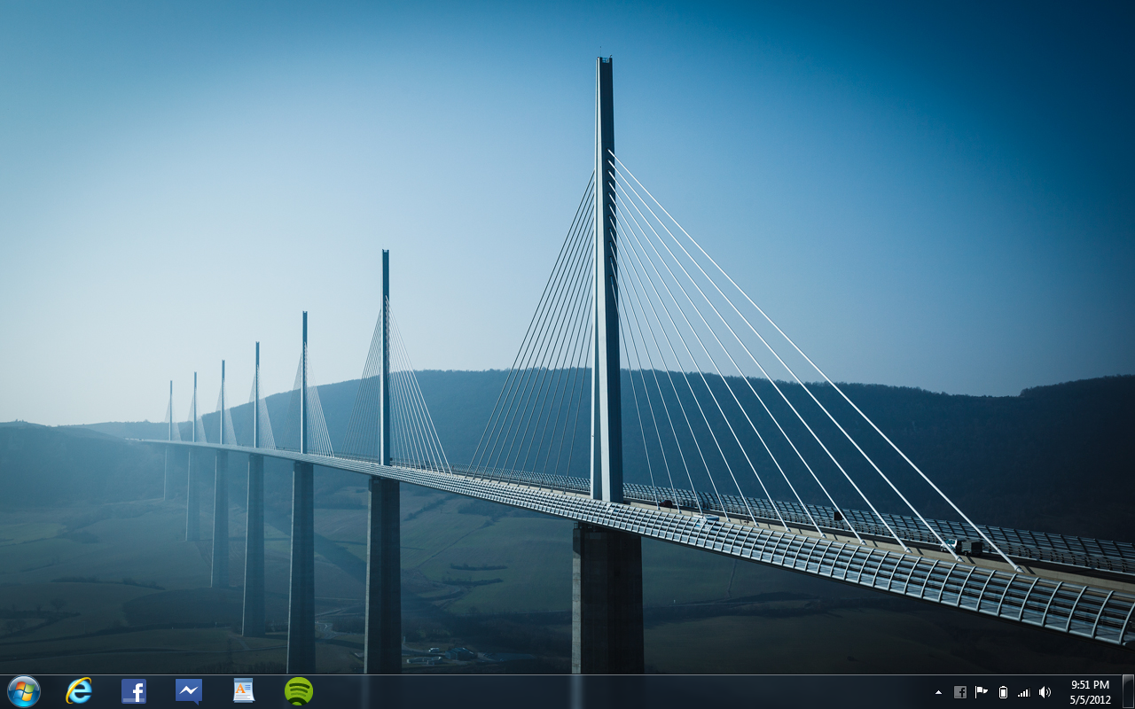
Task: Click the 9:51 PM clock and date
Action: 1090,692
